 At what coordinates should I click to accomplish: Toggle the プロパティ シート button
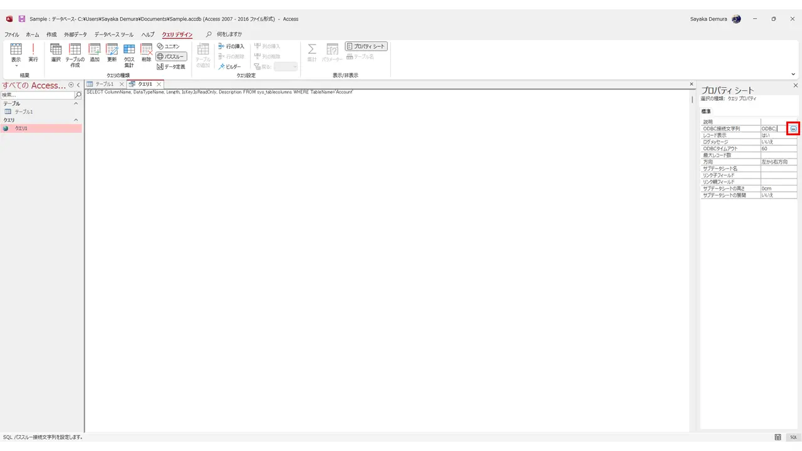point(367,46)
